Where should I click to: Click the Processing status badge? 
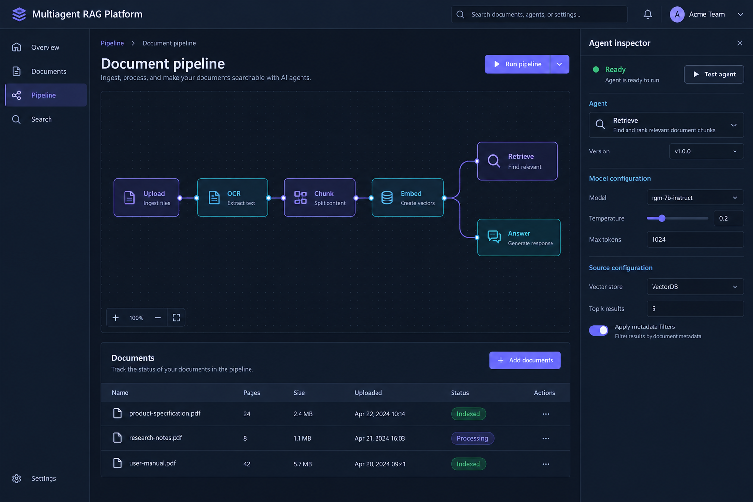point(473,439)
